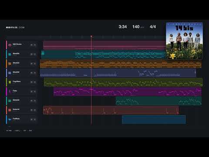Screen dimensions: 209x157
Task: Select the pink GM Drums MIDI clip
Action: click(104, 45)
